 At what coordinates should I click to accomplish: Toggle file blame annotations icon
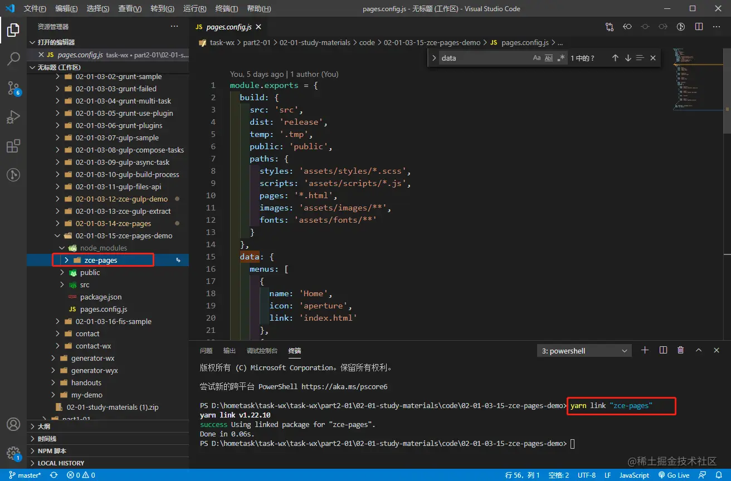[681, 27]
